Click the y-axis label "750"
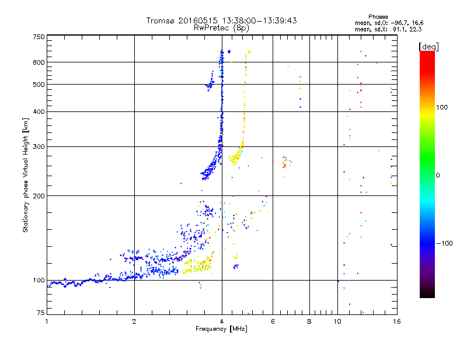 (39, 37)
